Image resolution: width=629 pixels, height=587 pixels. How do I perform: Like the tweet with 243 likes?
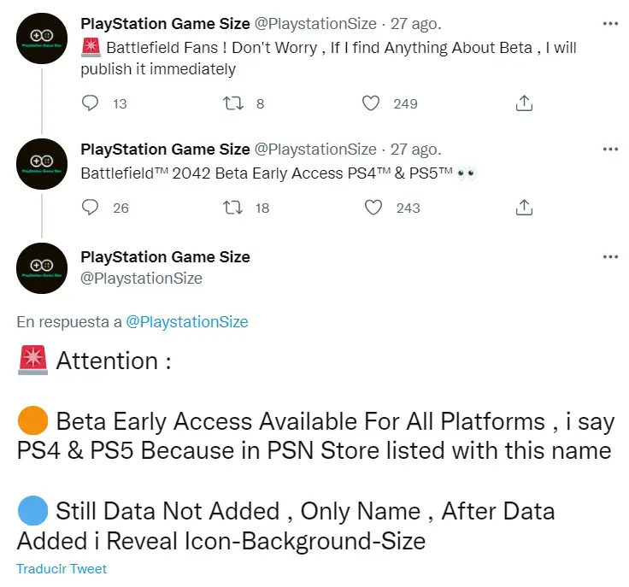pos(373,208)
